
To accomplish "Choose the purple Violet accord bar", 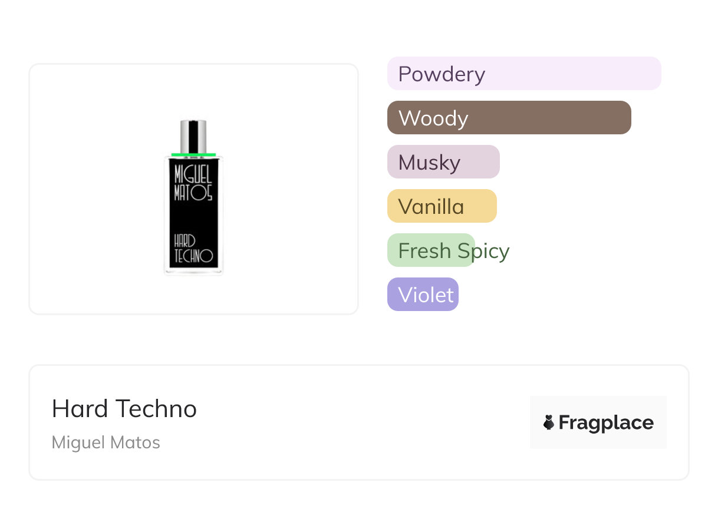I will (x=423, y=295).
